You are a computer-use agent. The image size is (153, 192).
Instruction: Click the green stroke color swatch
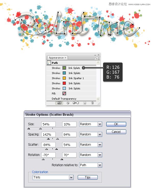point(64,68)
